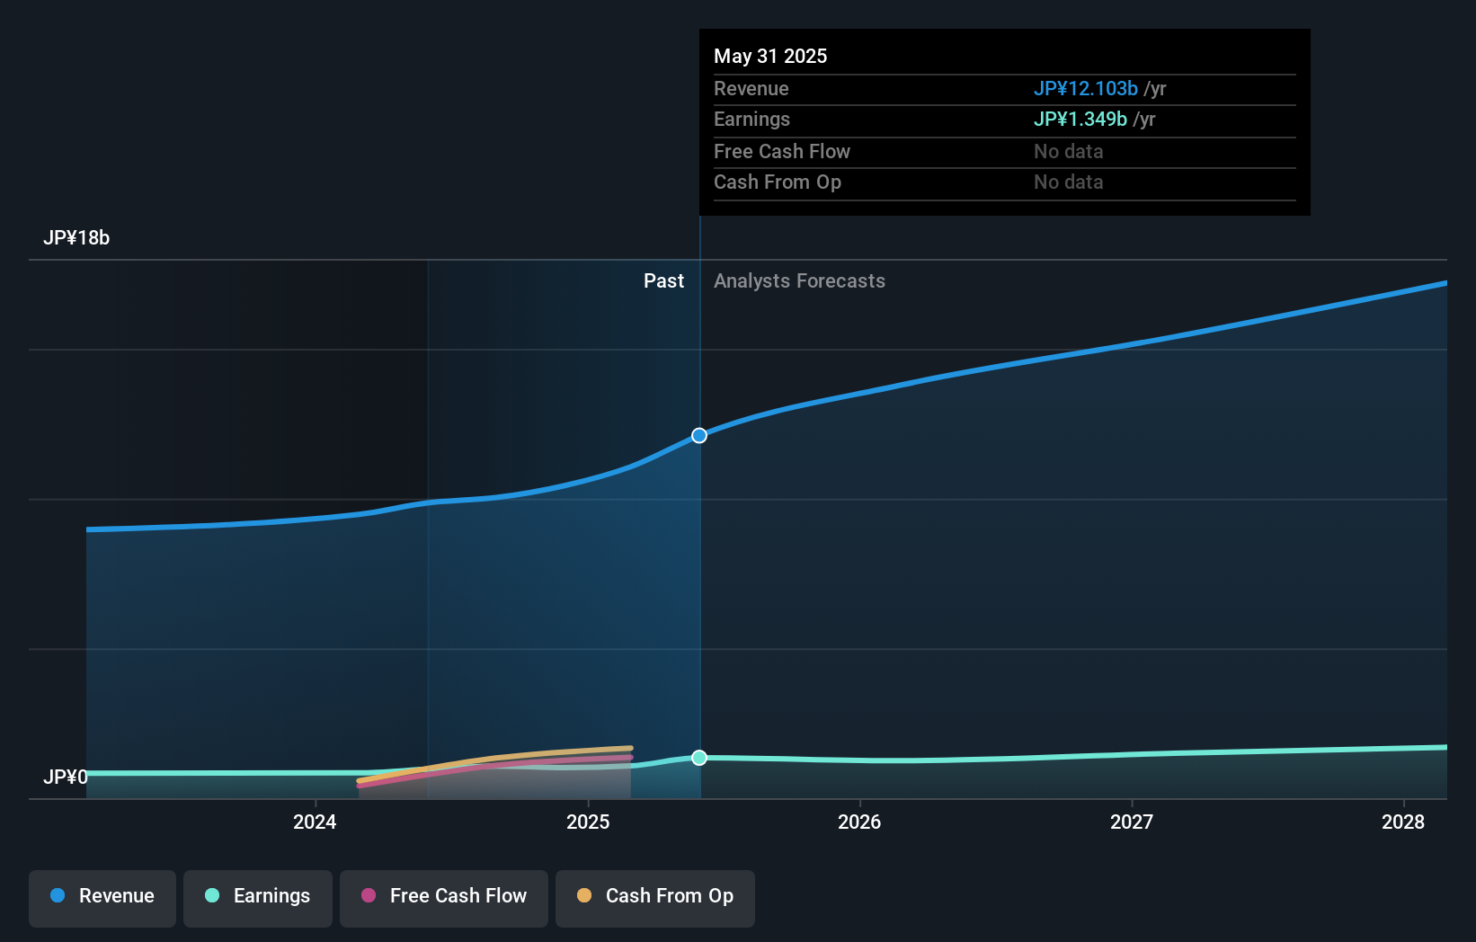Click the Earnings tooltip row label
This screenshot has width=1476, height=942.
(x=751, y=119)
